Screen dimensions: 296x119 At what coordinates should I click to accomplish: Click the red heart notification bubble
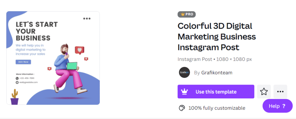point(79,51)
